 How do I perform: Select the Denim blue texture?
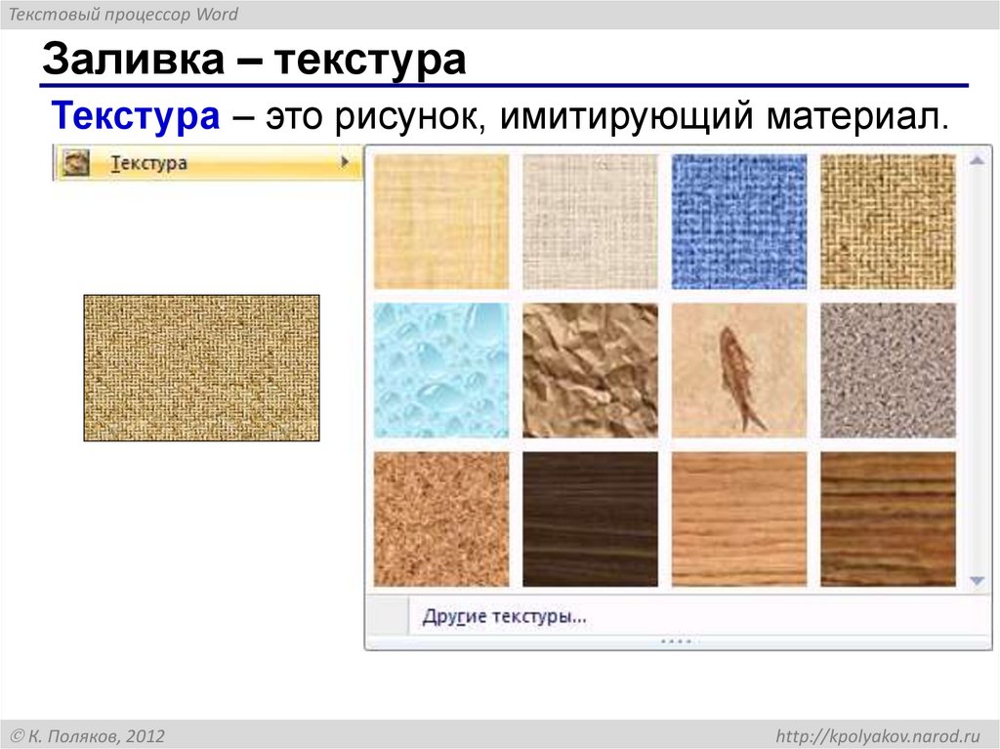[737, 220]
